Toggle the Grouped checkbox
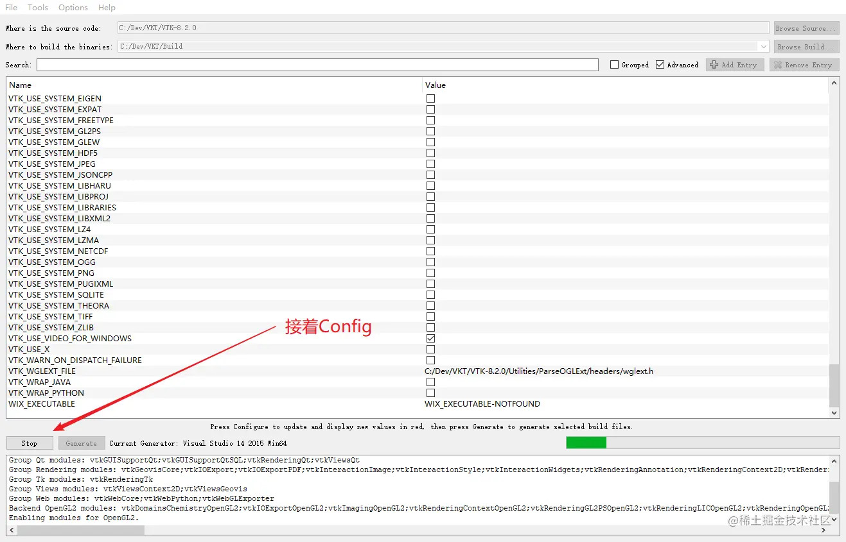 tap(614, 65)
